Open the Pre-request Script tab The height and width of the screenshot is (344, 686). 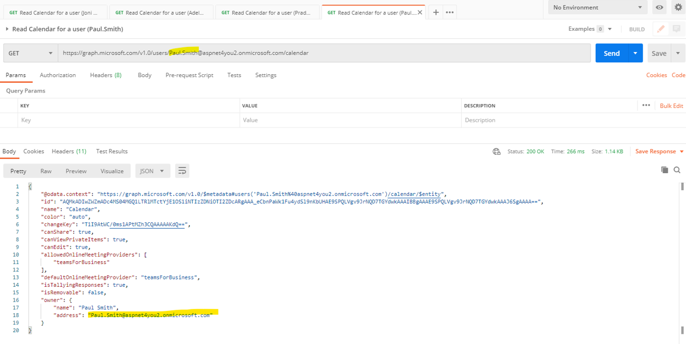point(189,75)
